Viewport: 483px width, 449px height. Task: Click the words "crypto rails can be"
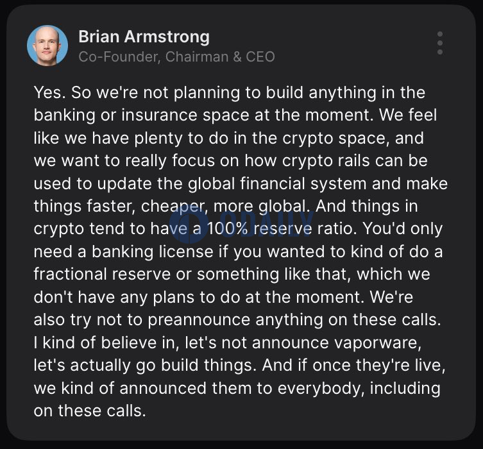point(355,161)
